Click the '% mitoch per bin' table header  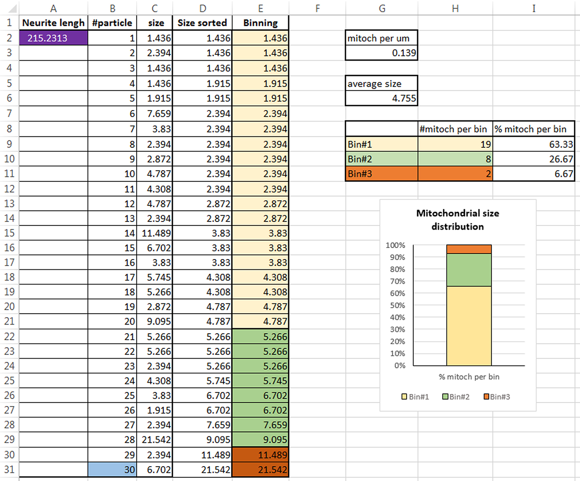tap(534, 129)
